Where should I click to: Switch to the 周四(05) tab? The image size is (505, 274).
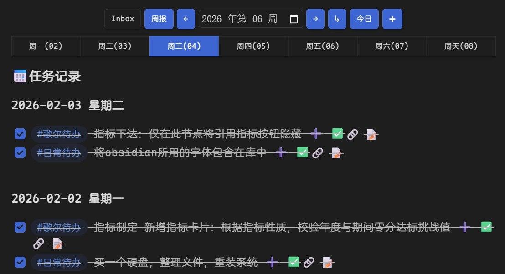click(253, 46)
